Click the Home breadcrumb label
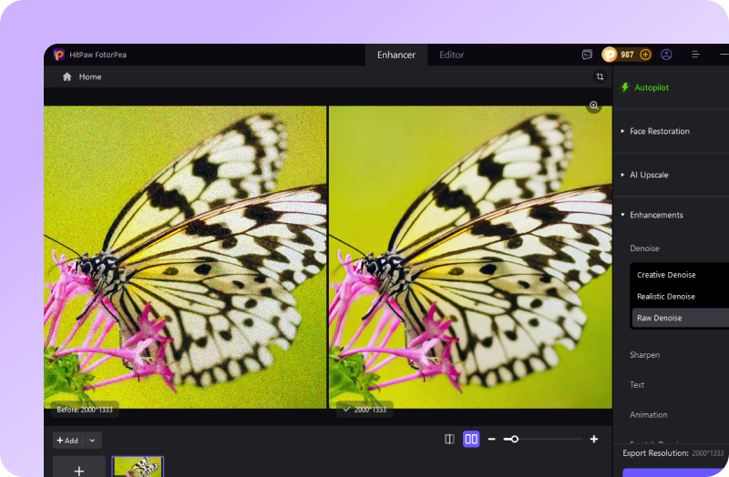 click(x=90, y=76)
